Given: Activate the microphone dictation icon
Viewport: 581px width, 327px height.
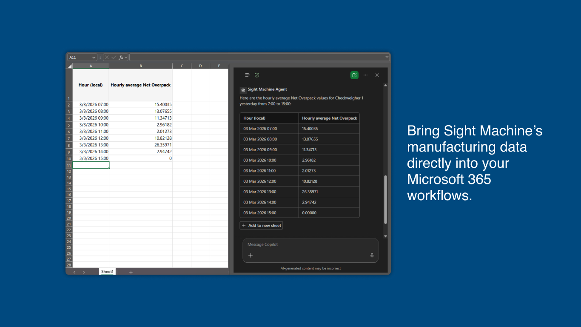Looking at the screenshot, I should (x=372, y=255).
